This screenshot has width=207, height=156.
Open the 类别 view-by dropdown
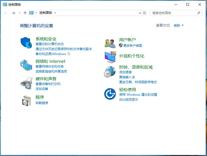coord(179,25)
